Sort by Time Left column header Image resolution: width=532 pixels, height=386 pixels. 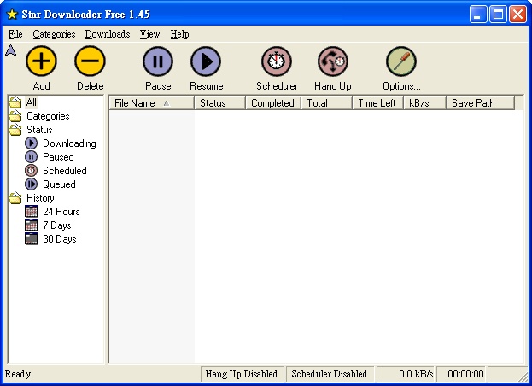pyautogui.click(x=377, y=103)
